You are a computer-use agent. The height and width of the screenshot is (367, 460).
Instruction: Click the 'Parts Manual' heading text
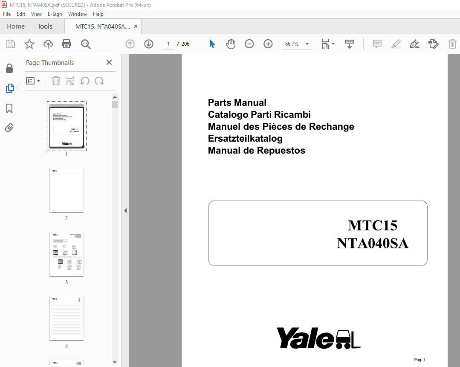(237, 102)
